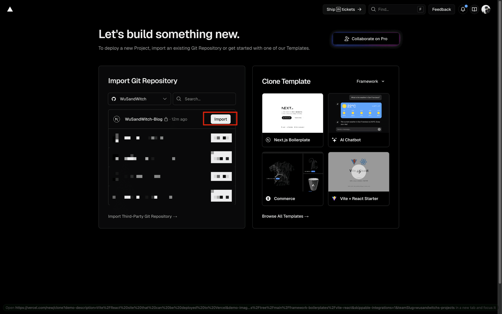Open the user avatar menu
The width and height of the screenshot is (502, 314).
[x=486, y=9]
